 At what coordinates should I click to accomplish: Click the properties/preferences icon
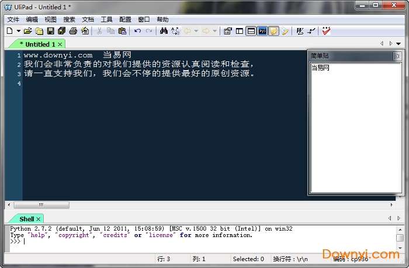228,31
